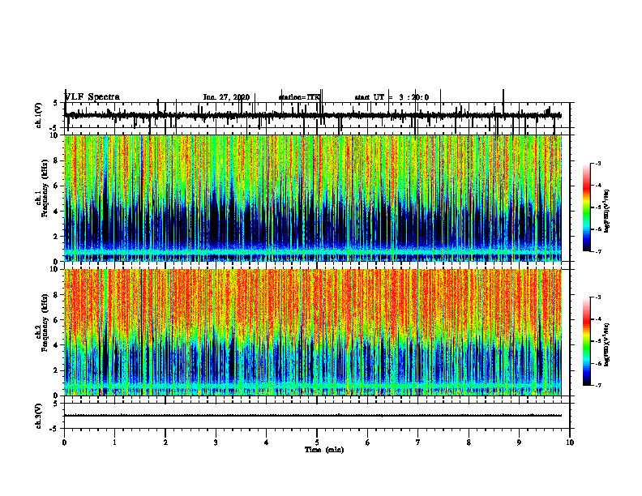
Task: Click the "VLF Spectra" plot title
Action: [x=92, y=97]
